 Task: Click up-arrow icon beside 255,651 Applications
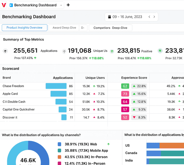[5, 51]
